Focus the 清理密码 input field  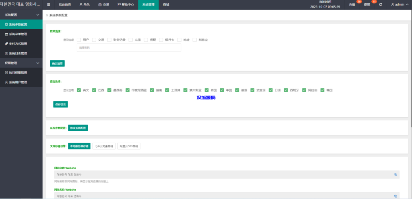coord(129,48)
